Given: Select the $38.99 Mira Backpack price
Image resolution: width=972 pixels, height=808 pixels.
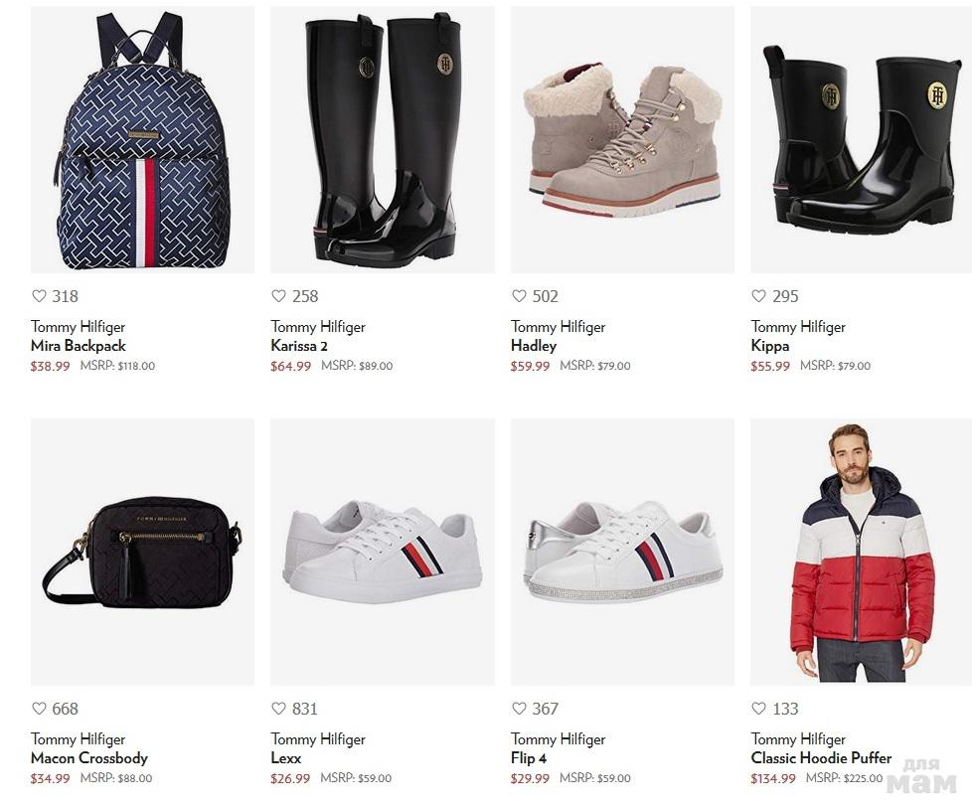Looking at the screenshot, I should tap(51, 366).
